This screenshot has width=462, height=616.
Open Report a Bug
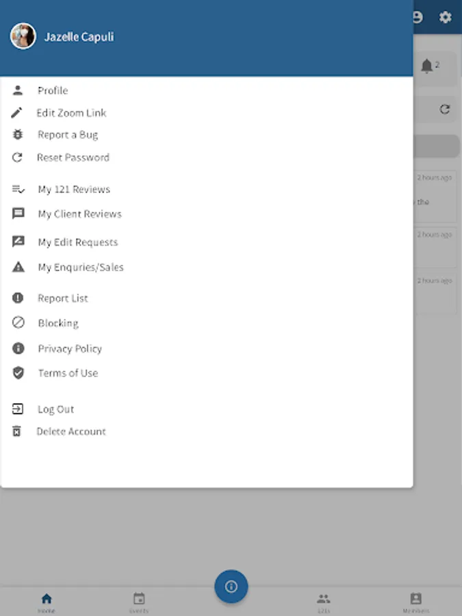tap(68, 135)
